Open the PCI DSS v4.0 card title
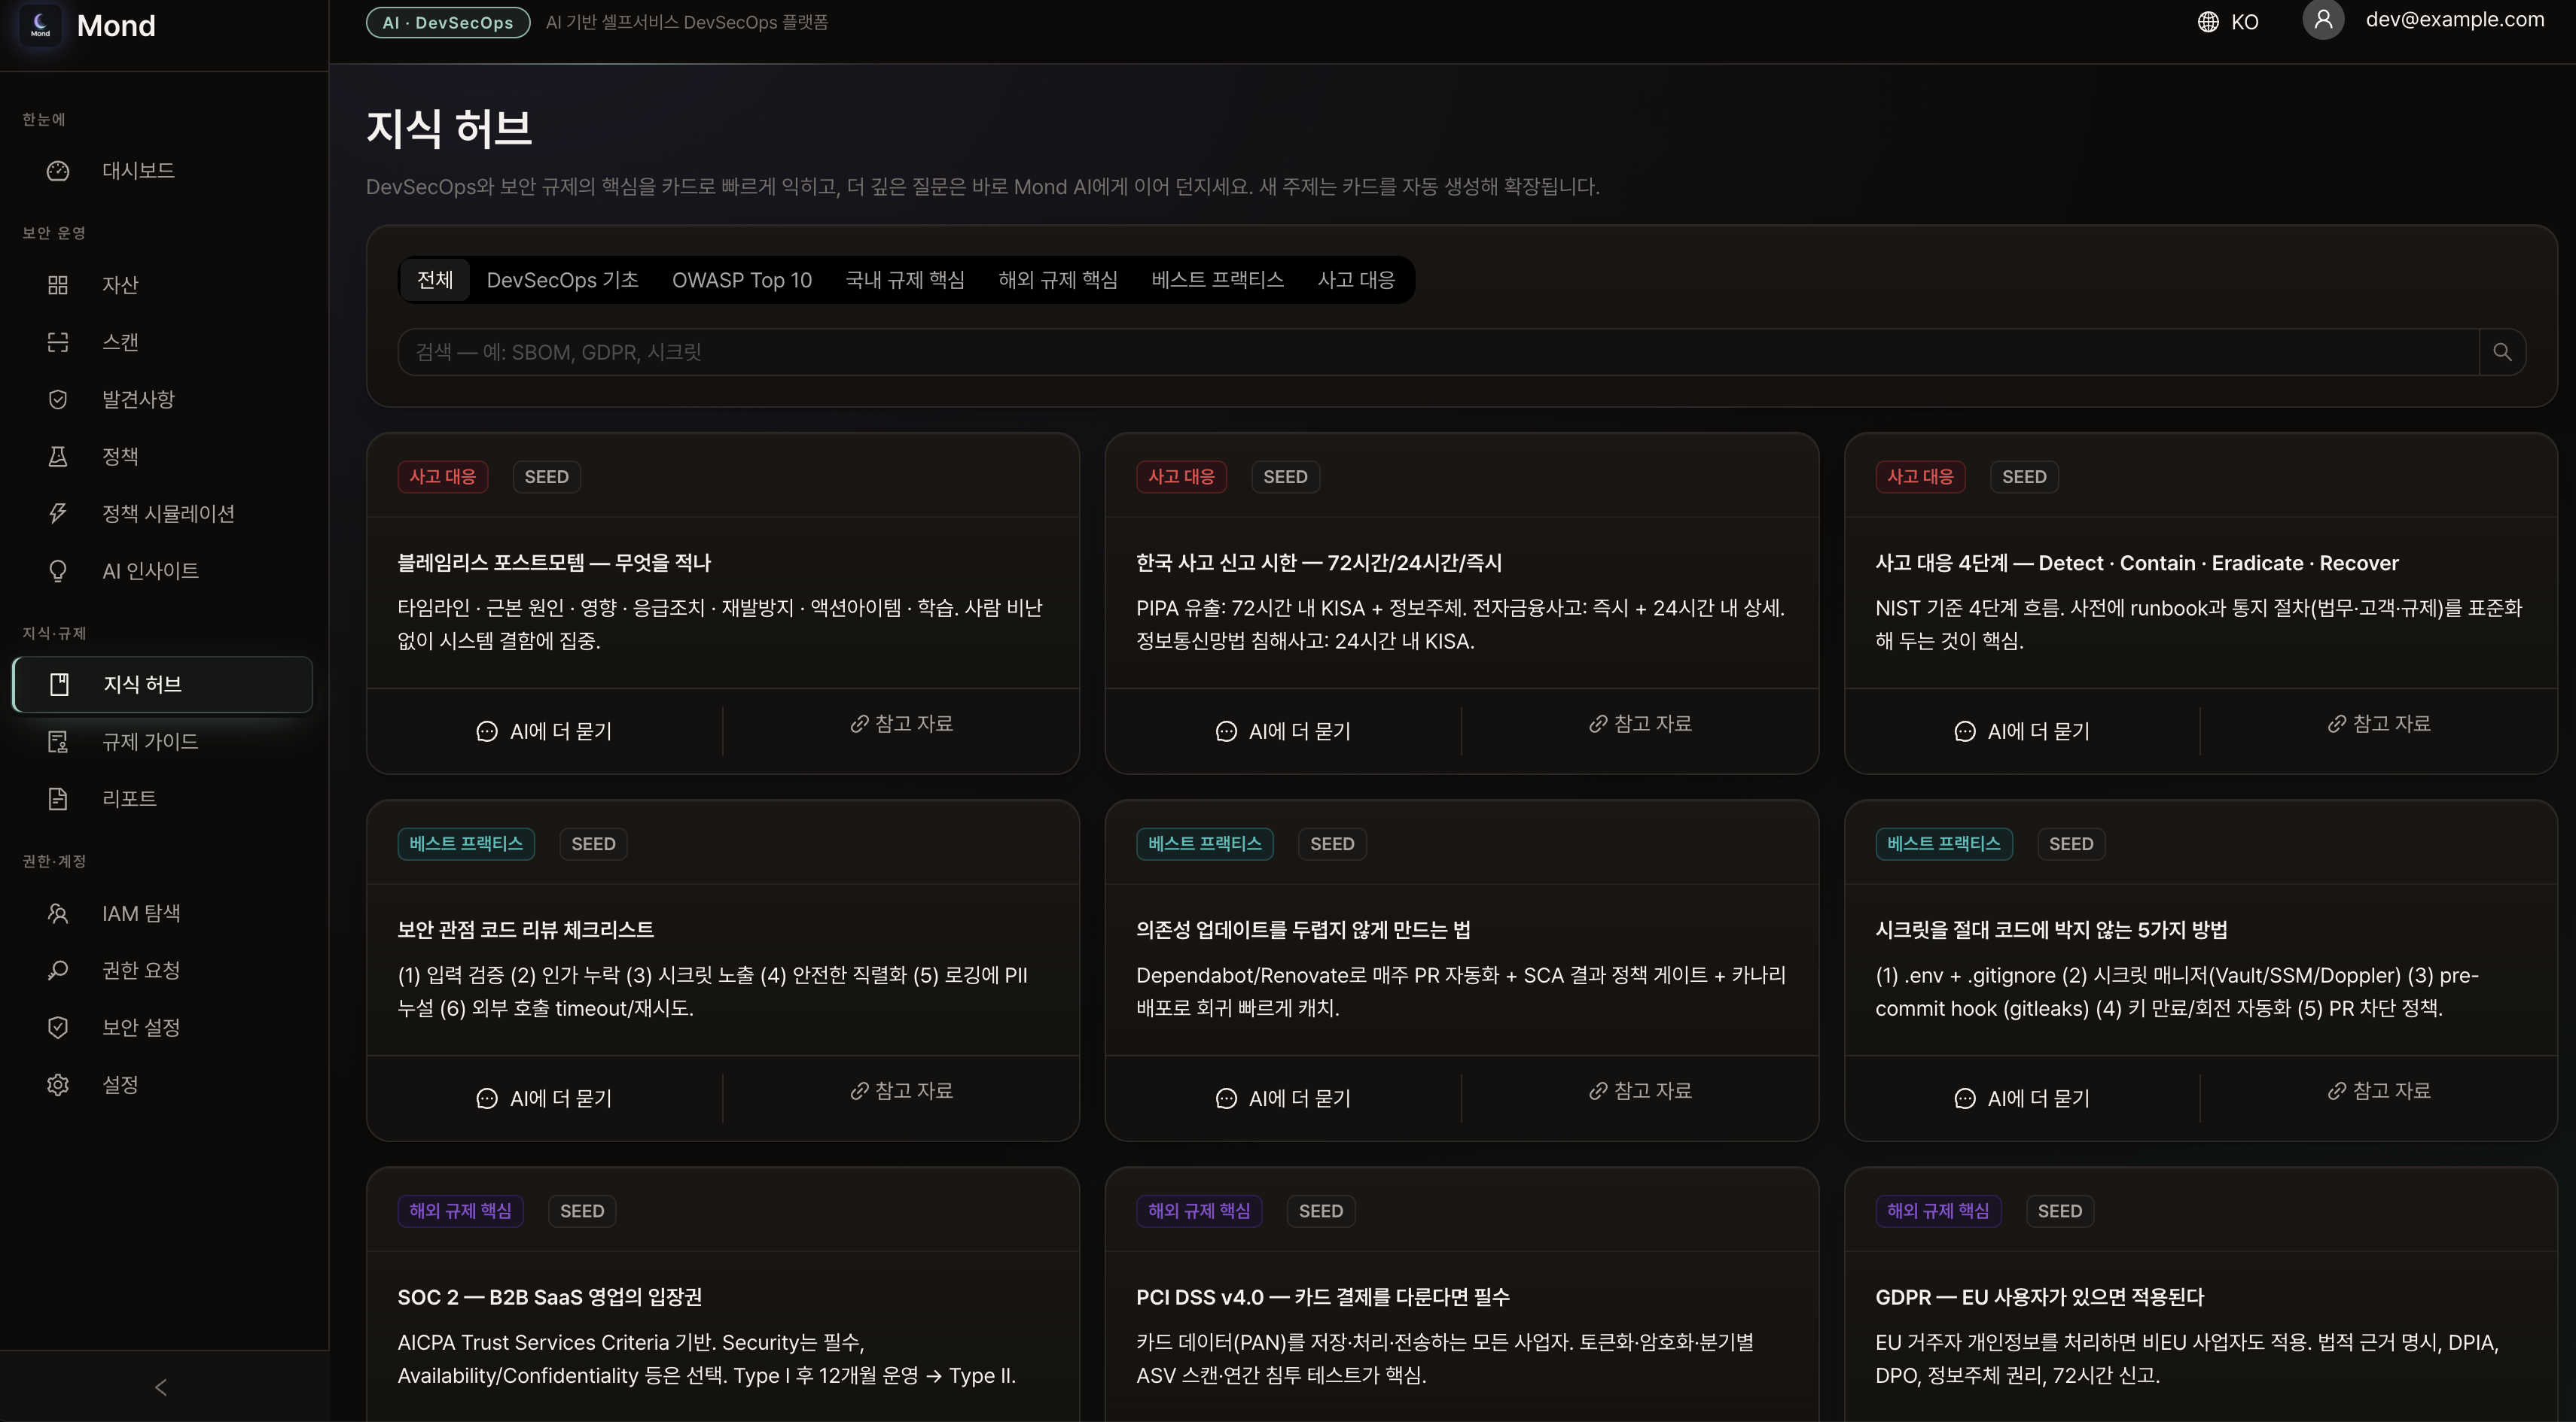Image resolution: width=2576 pixels, height=1422 pixels. pos(1323,1297)
